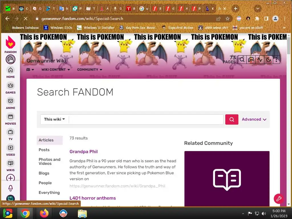Open the Windows ISOs bookmark
Screen dimensions: 292x219
(x=58, y=28)
